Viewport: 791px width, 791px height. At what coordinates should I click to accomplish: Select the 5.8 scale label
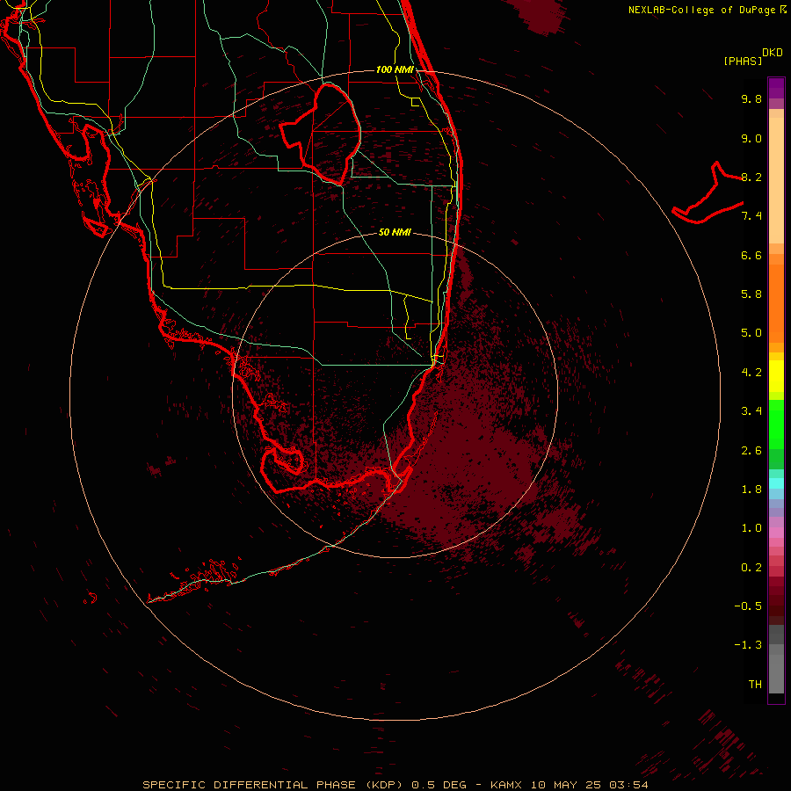pyautogui.click(x=751, y=294)
